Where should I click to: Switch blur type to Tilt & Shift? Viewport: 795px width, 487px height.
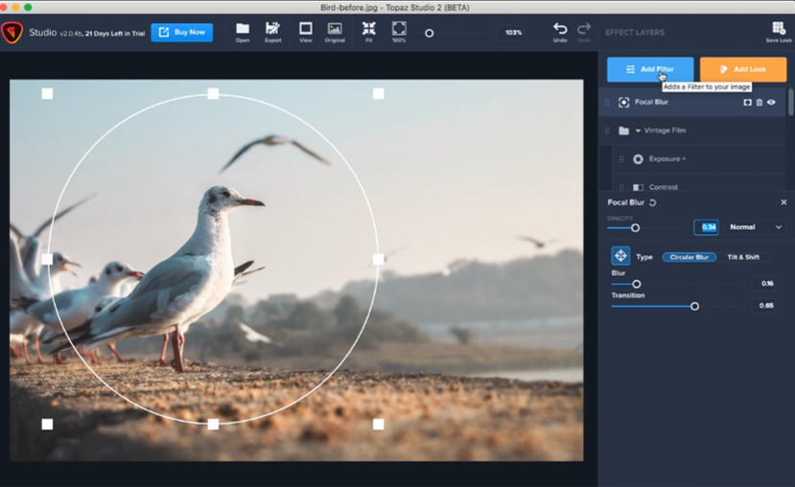pyautogui.click(x=745, y=257)
